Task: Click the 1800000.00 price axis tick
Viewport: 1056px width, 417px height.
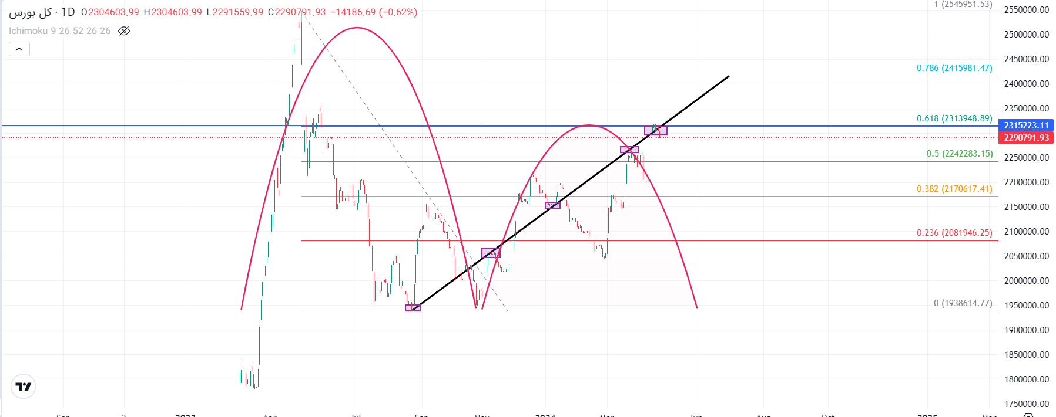Action: pyautogui.click(x=1027, y=379)
